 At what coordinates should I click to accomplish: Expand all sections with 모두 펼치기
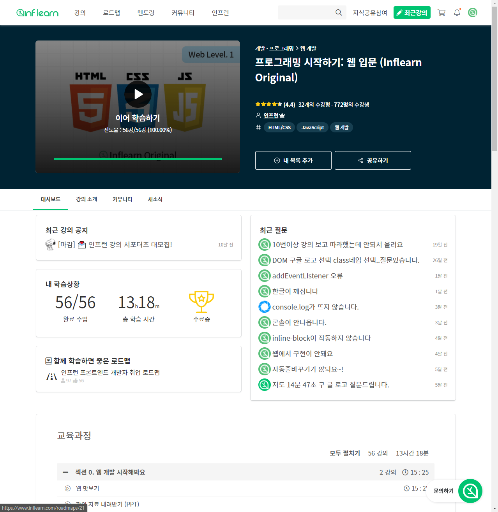345,453
